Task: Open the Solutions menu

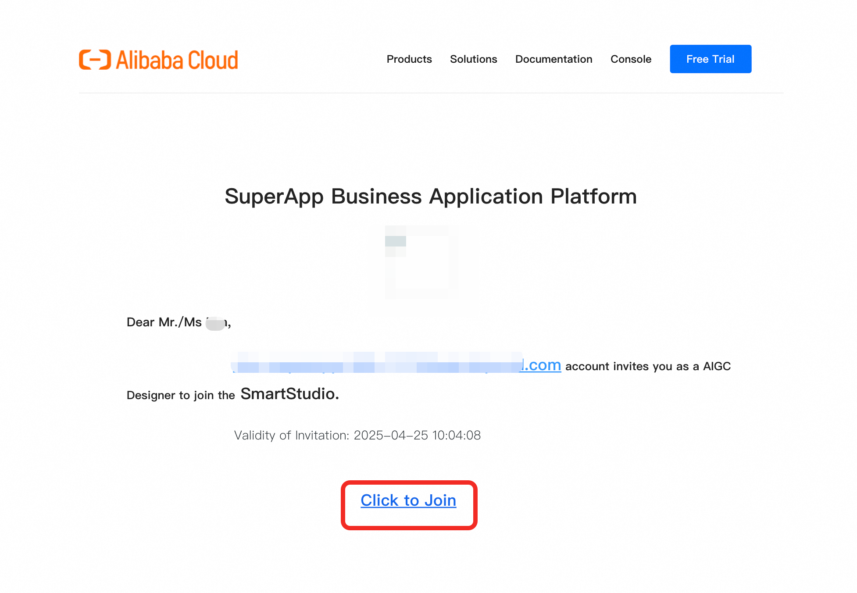Action: click(x=473, y=59)
